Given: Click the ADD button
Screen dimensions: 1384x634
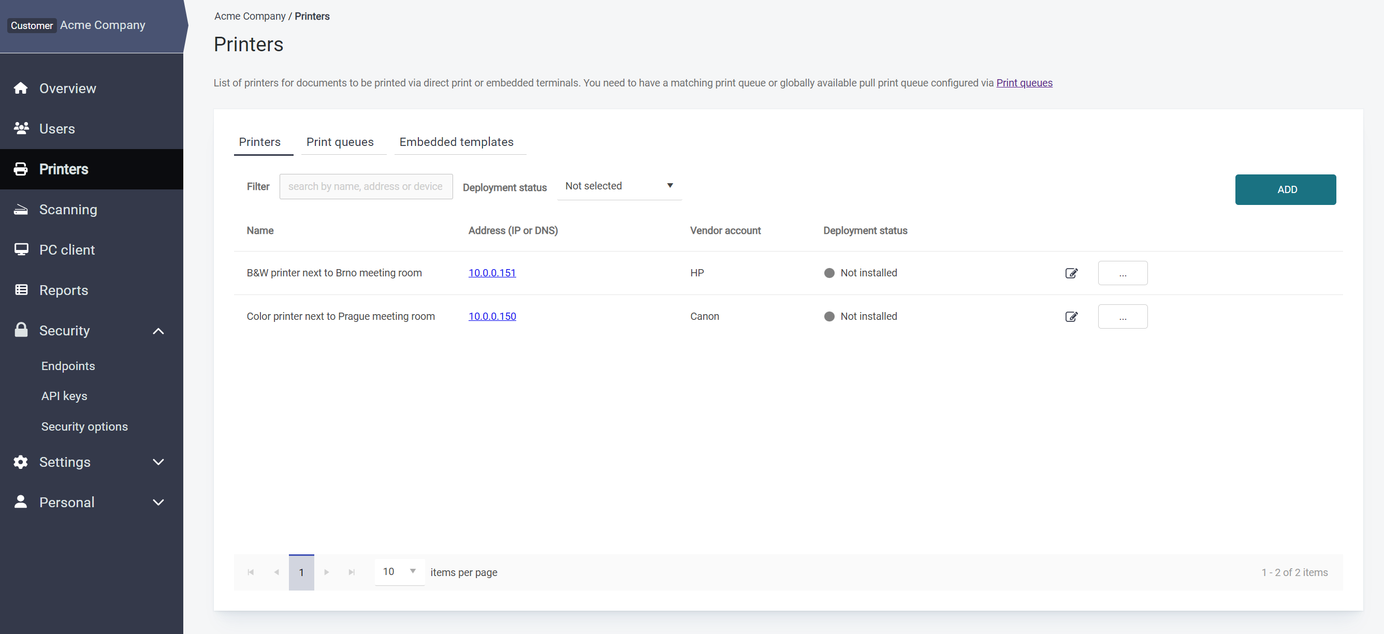Looking at the screenshot, I should point(1285,189).
